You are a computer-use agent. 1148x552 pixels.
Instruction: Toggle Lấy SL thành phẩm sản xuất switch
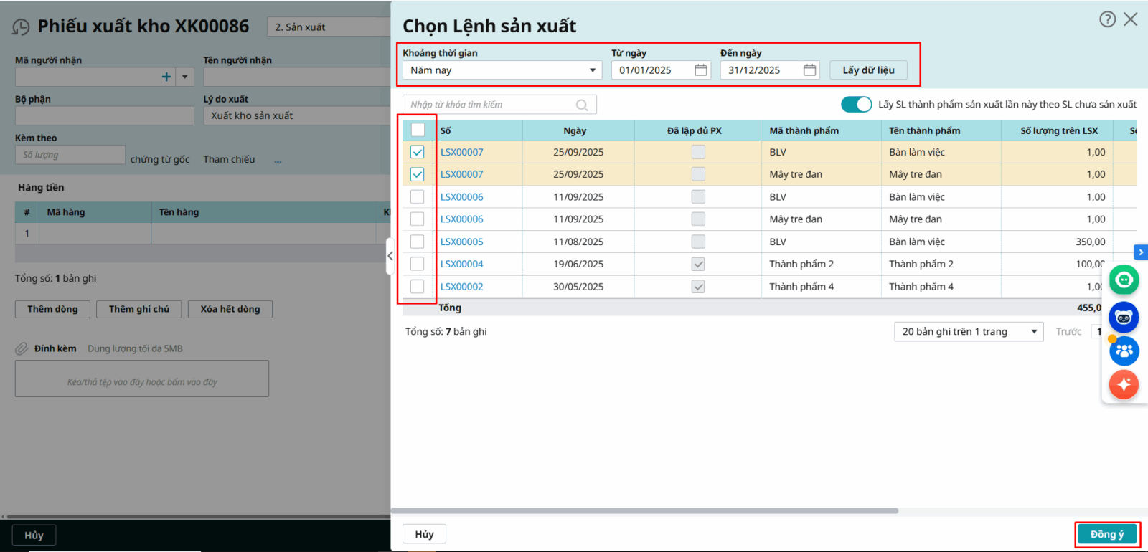pyautogui.click(x=856, y=105)
